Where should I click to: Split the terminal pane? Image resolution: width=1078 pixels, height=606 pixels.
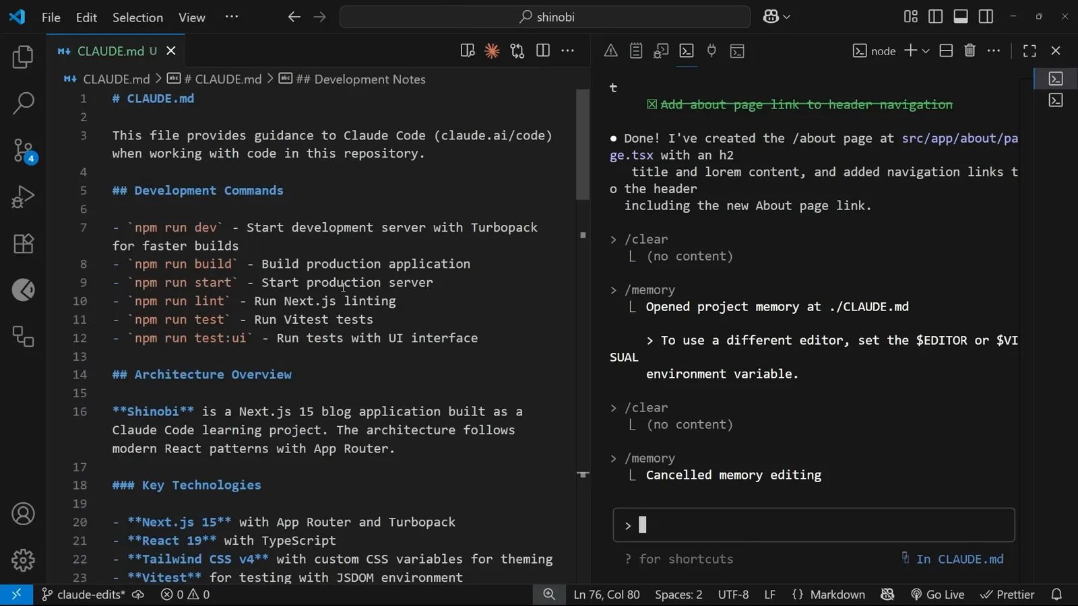click(x=946, y=50)
